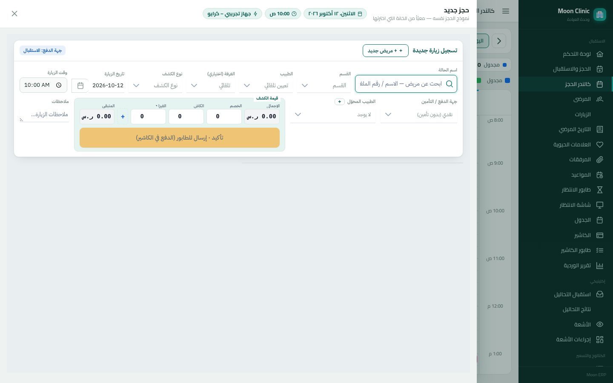Open المواعيد sidebar icon
The width and height of the screenshot is (613, 383).
pos(600,175)
